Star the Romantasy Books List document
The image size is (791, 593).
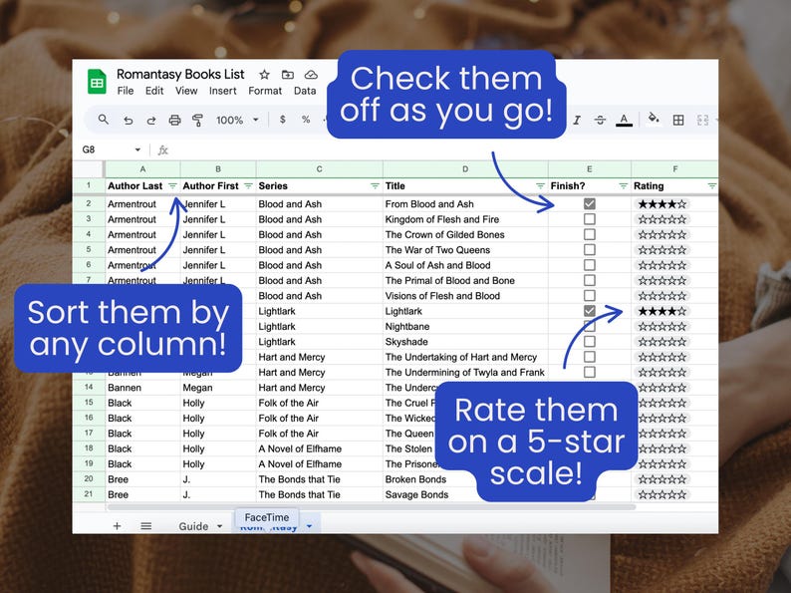(264, 75)
